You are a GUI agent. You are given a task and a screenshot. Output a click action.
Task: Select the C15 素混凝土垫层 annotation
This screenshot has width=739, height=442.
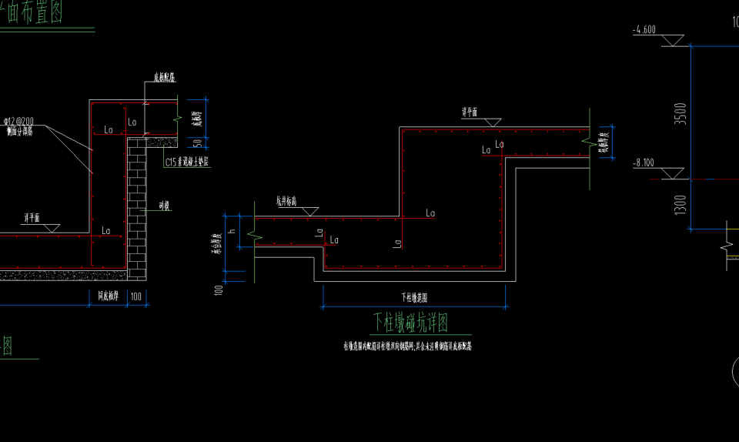pyautogui.click(x=186, y=162)
